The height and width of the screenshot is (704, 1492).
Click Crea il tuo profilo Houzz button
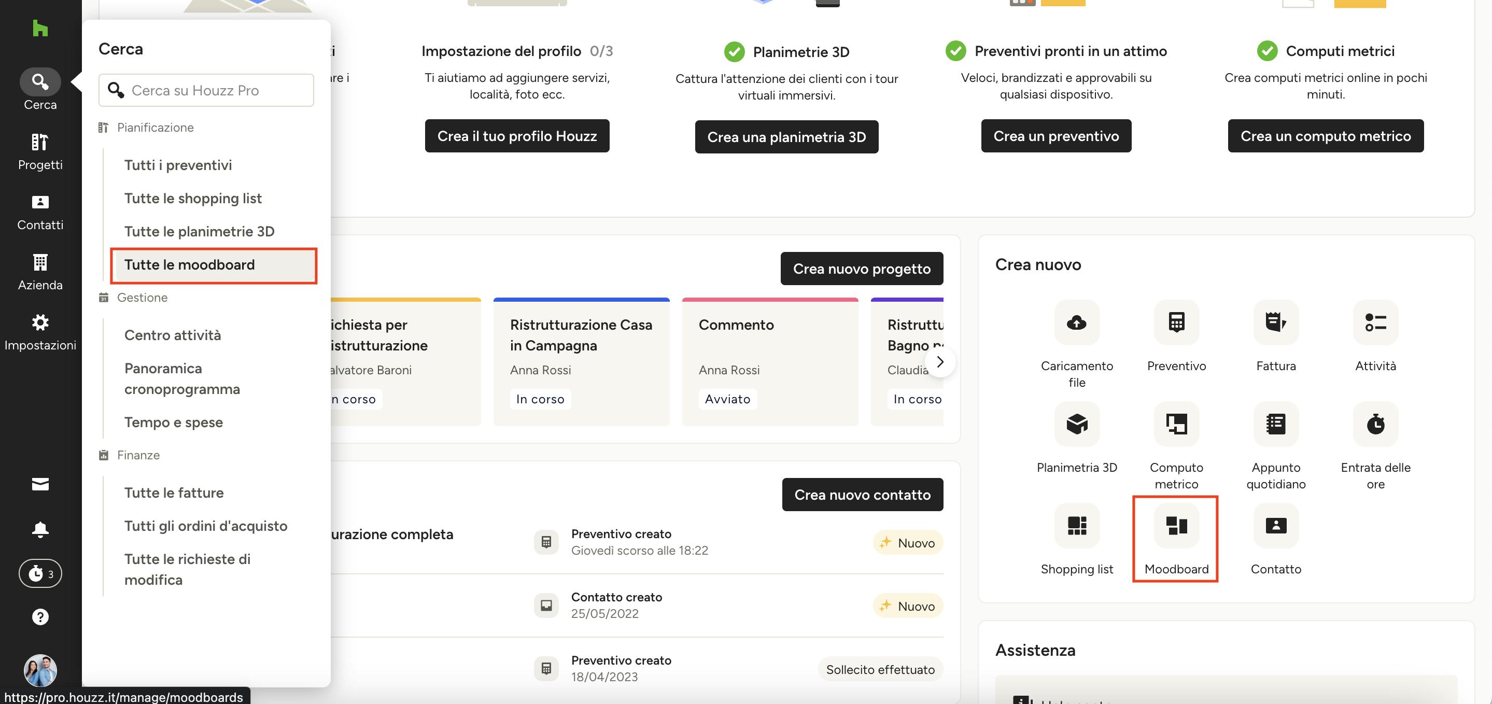(x=517, y=136)
